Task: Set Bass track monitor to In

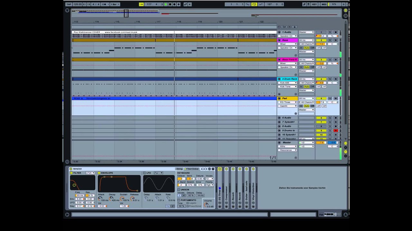Action: pos(301,48)
